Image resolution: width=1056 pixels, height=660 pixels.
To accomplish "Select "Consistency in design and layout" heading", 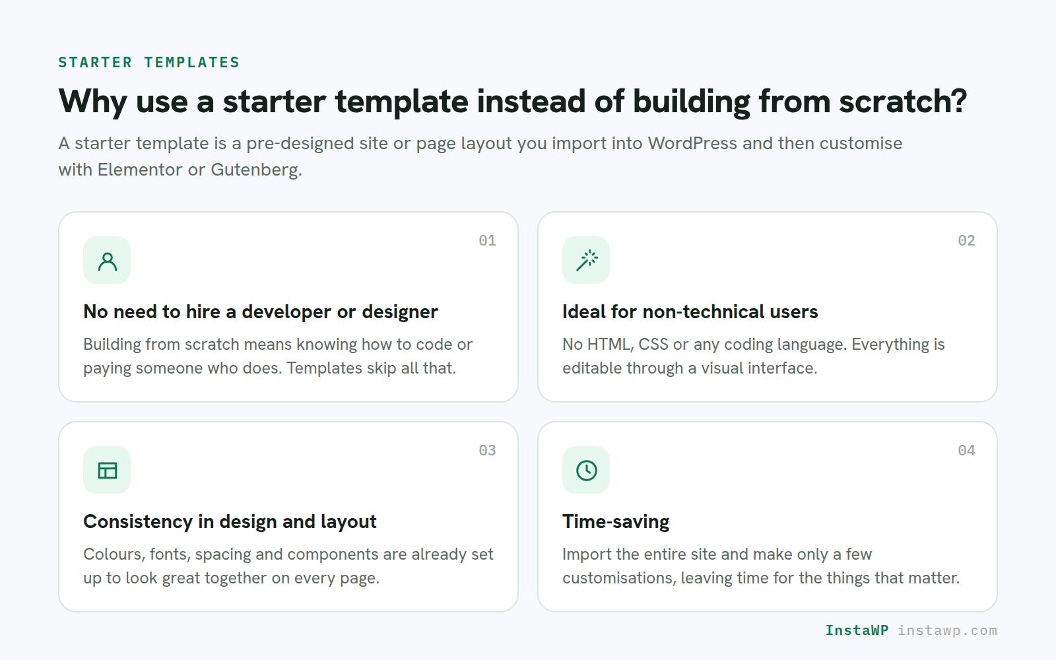I will (230, 522).
